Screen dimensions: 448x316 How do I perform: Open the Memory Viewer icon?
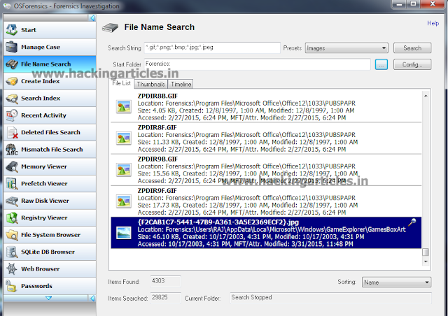pos(12,166)
